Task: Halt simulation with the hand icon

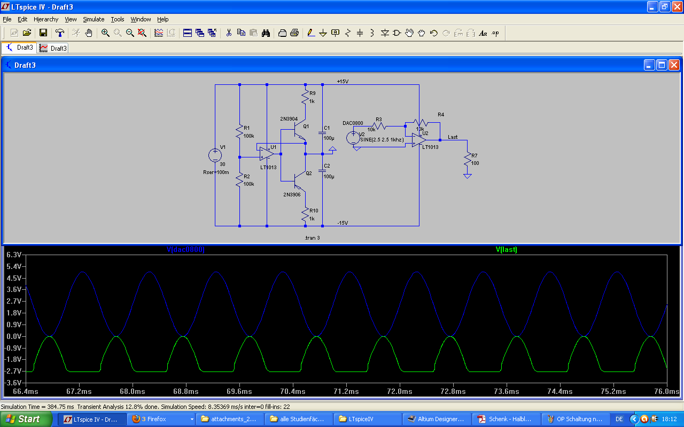Action: [89, 33]
